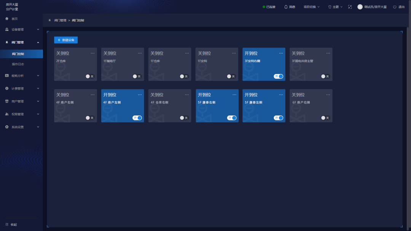Expand the 能耗分析 menu chevron

38,76
